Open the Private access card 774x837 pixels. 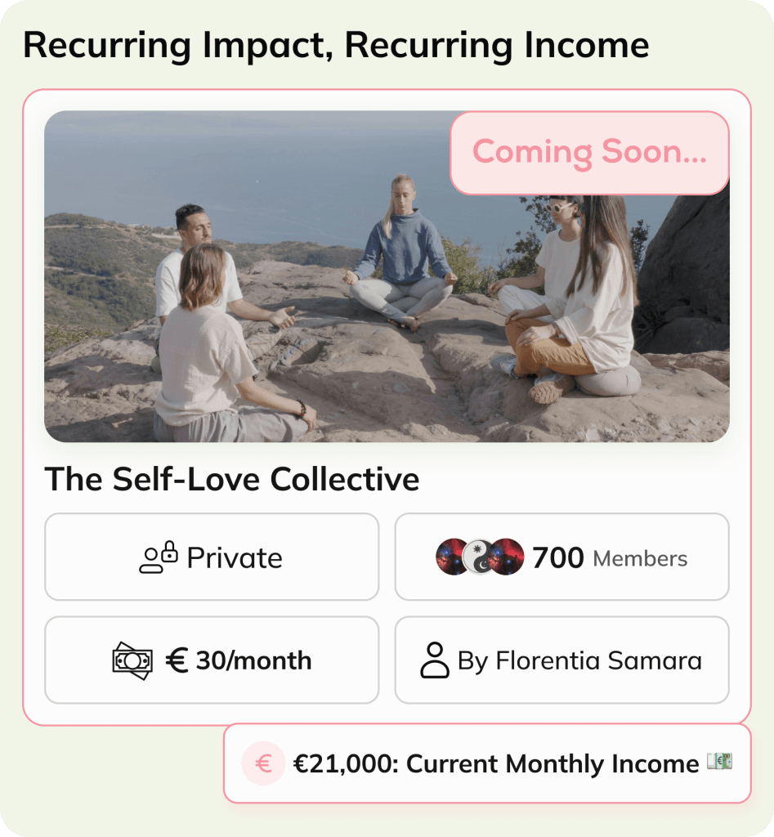click(x=212, y=557)
